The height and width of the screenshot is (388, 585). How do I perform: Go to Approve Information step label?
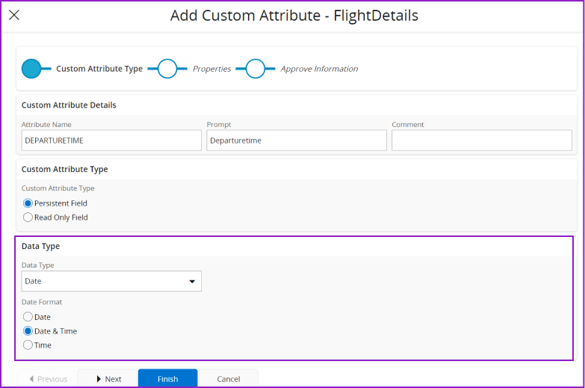[x=319, y=69]
